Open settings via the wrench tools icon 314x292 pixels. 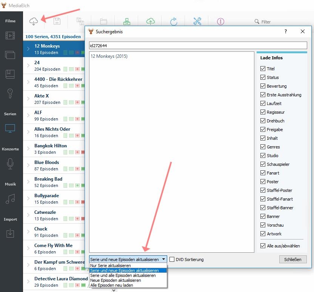197,21
